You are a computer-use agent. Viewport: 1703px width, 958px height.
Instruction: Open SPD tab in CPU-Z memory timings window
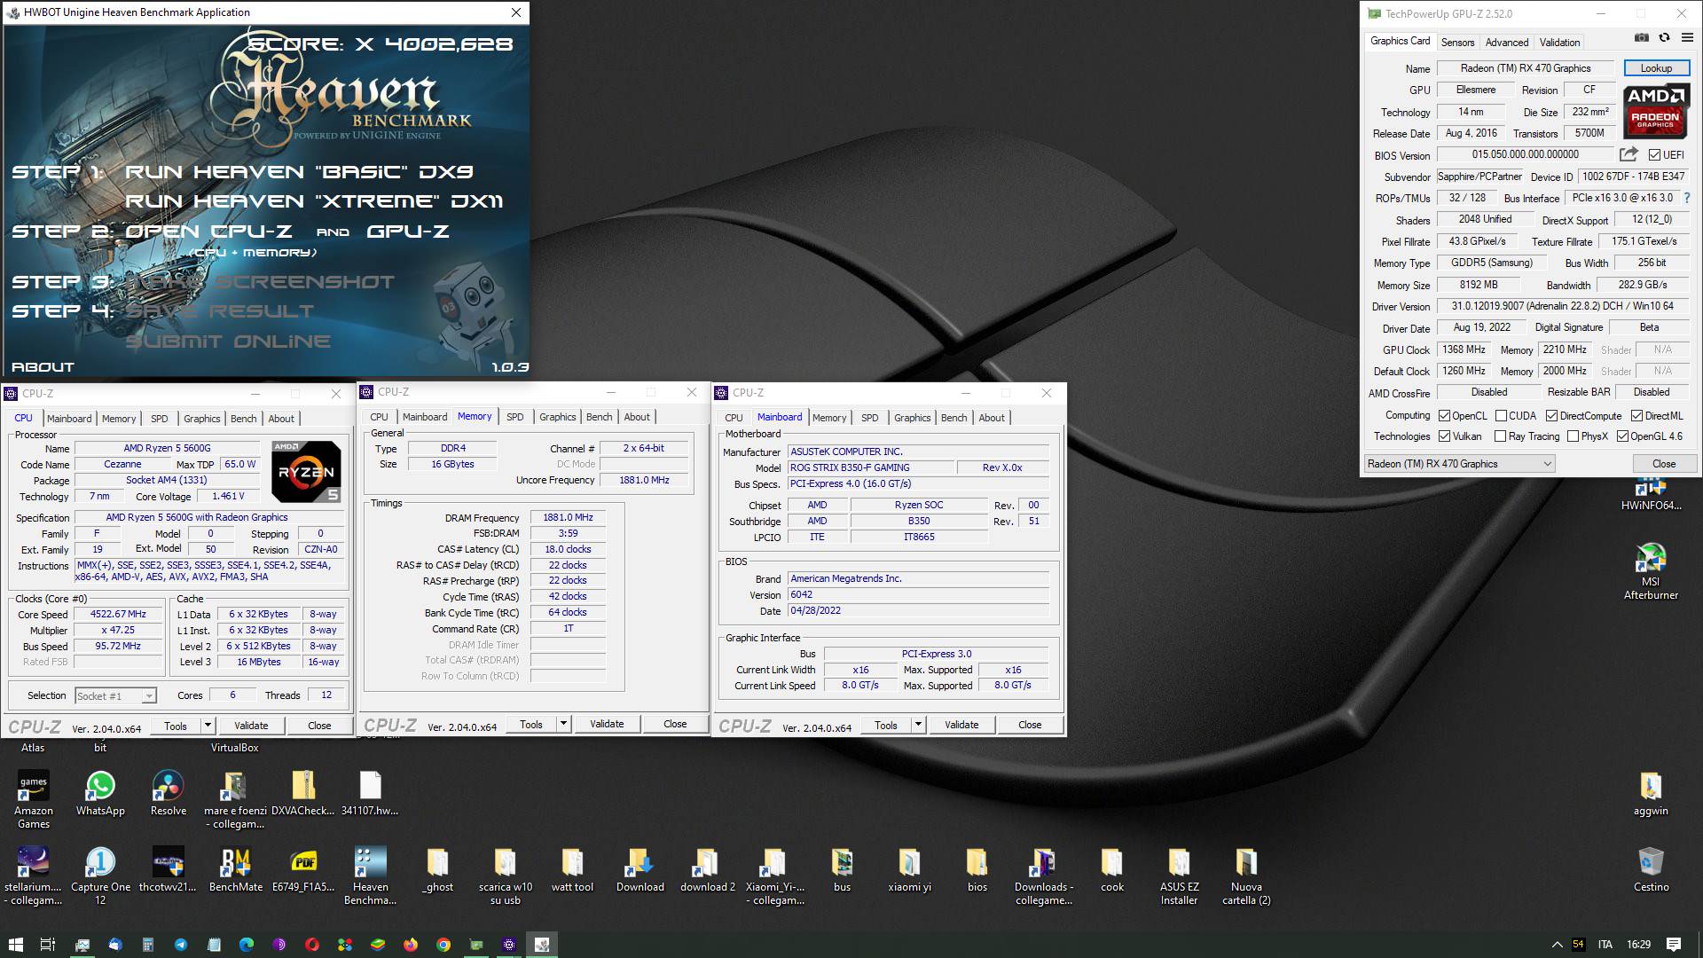pos(514,417)
